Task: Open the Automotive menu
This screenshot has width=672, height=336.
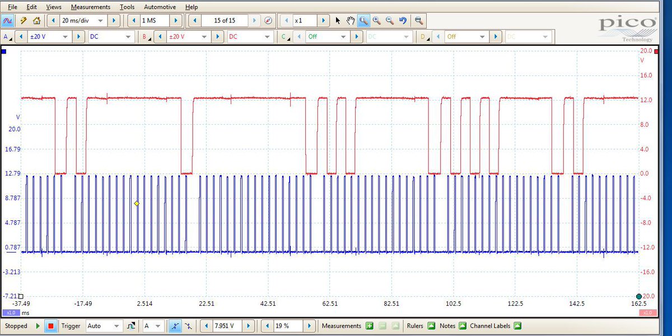Action: point(160,7)
